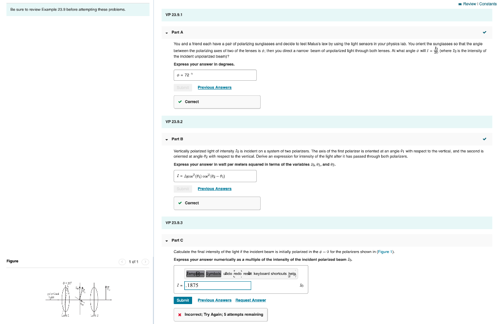Collapse the Part C section
498x324 pixels.
pyautogui.click(x=167, y=240)
